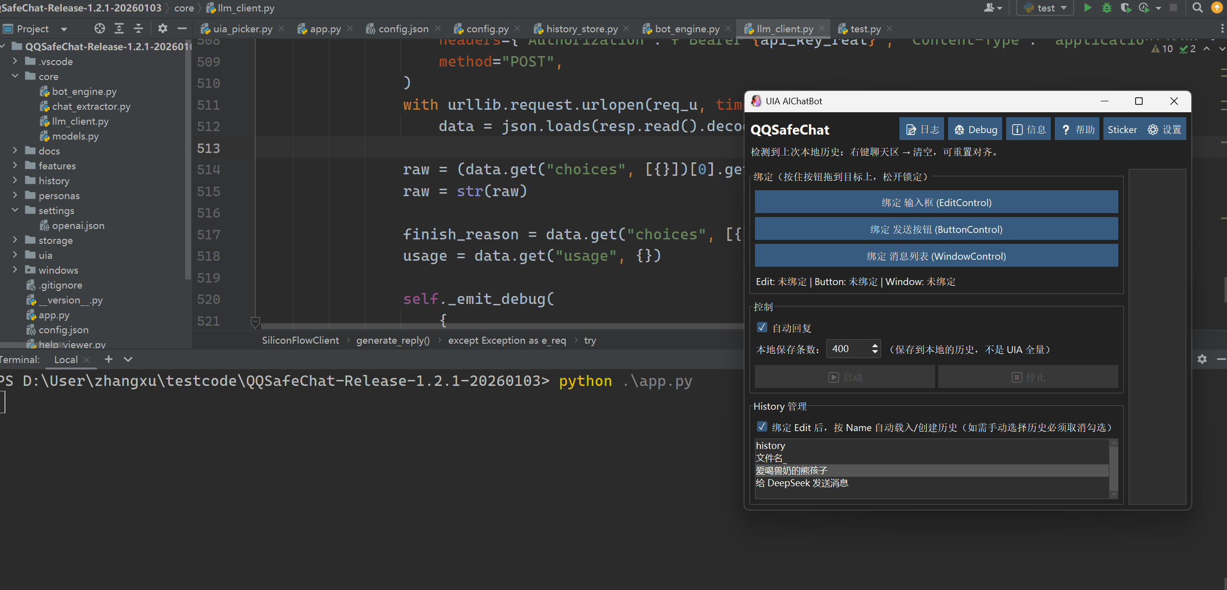The width and height of the screenshot is (1227, 590).
Task: Expand the docs folder in project tree
Action: [15, 150]
